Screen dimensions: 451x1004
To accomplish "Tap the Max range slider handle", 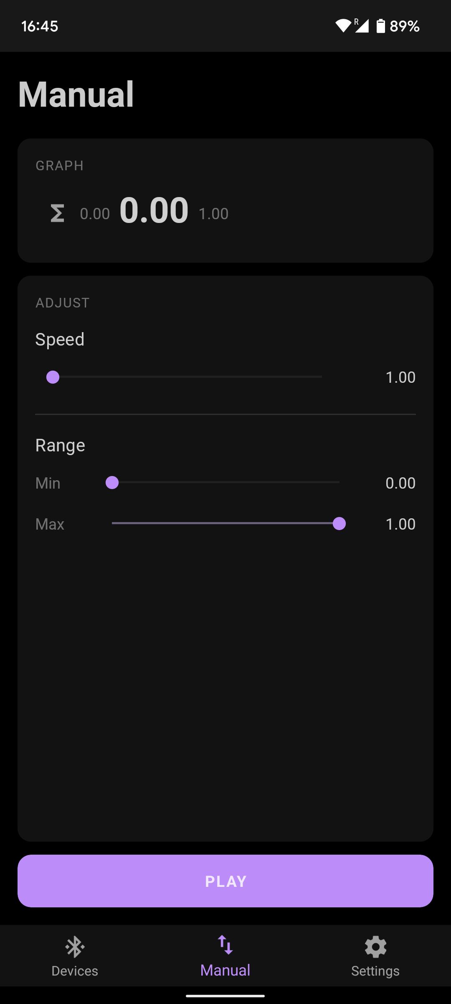I will 339,523.
